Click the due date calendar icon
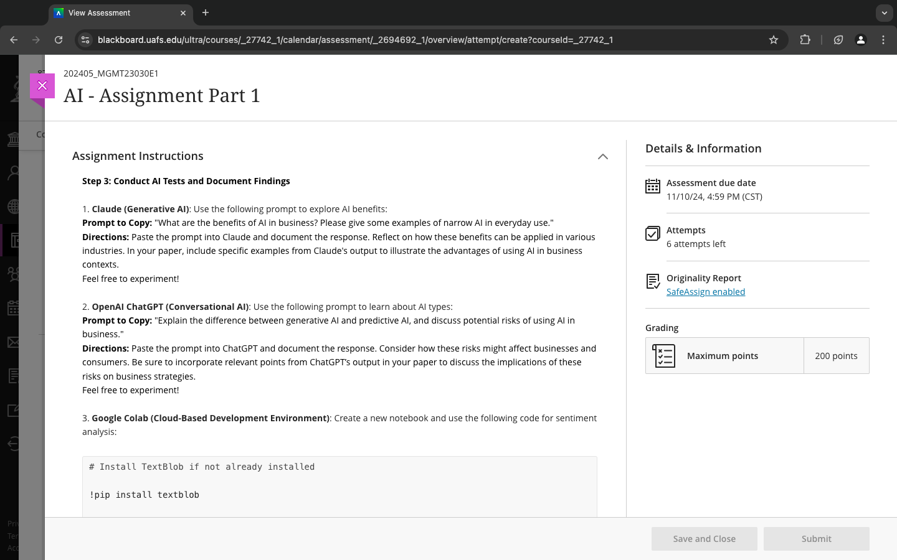Image resolution: width=897 pixels, height=560 pixels. tap(653, 186)
